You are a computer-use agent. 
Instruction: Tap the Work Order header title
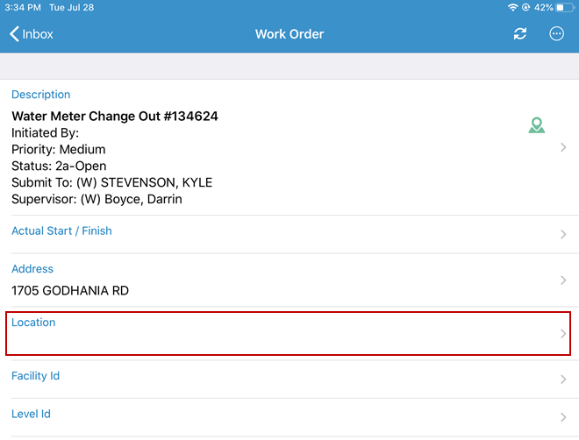pos(289,34)
